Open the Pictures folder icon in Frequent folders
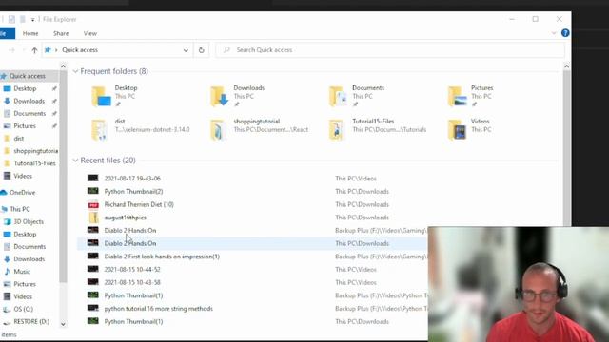 [x=457, y=97]
